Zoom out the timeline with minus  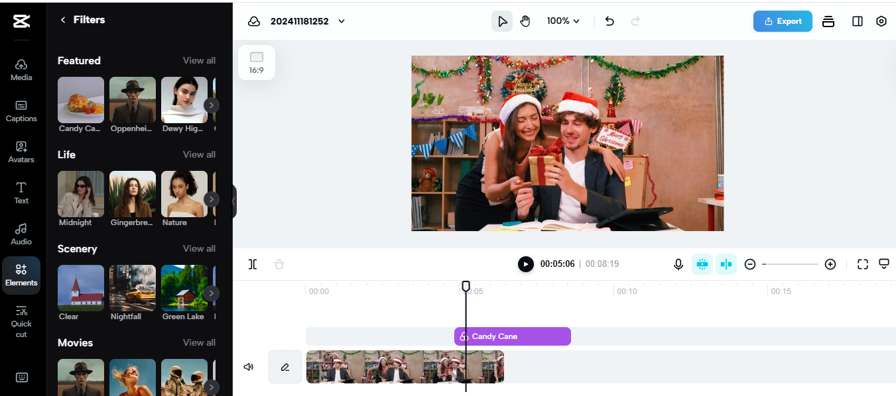tap(750, 264)
